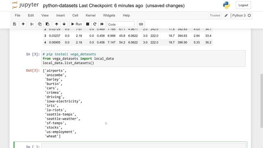Move selected cell up arrow
The width and height of the screenshot is (263, 148).
(57, 24)
